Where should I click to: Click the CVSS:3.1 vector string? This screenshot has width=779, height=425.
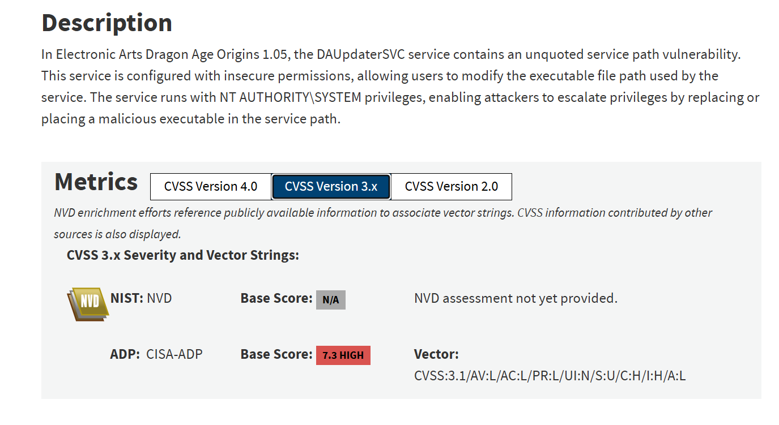coord(550,376)
